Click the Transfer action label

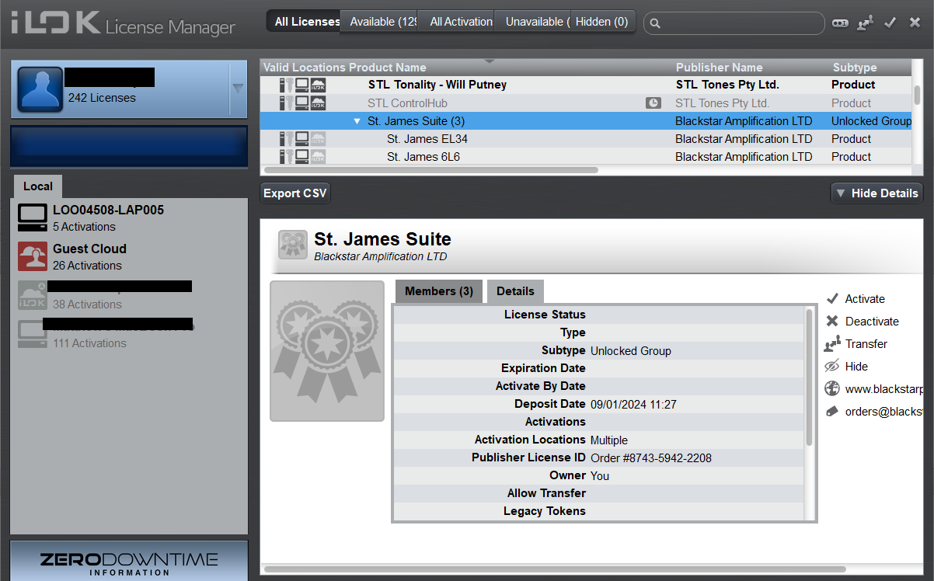(866, 344)
